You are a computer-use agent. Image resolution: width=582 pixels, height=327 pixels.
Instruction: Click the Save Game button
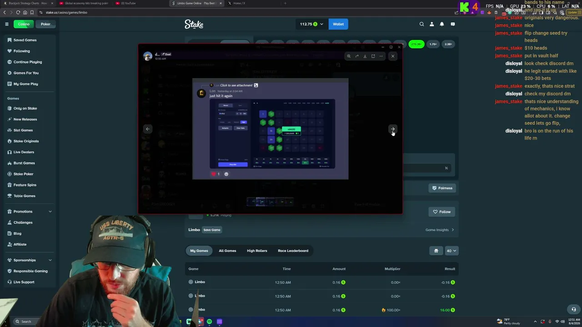[211, 230]
